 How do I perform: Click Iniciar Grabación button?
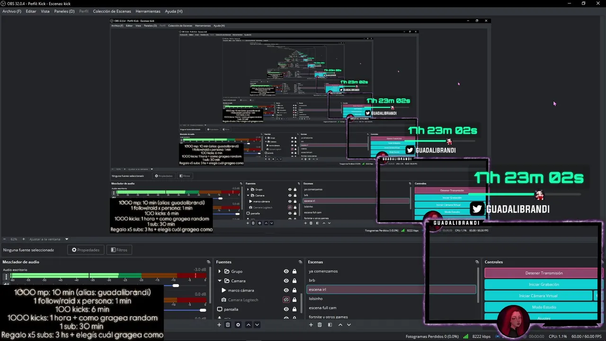coord(544,285)
